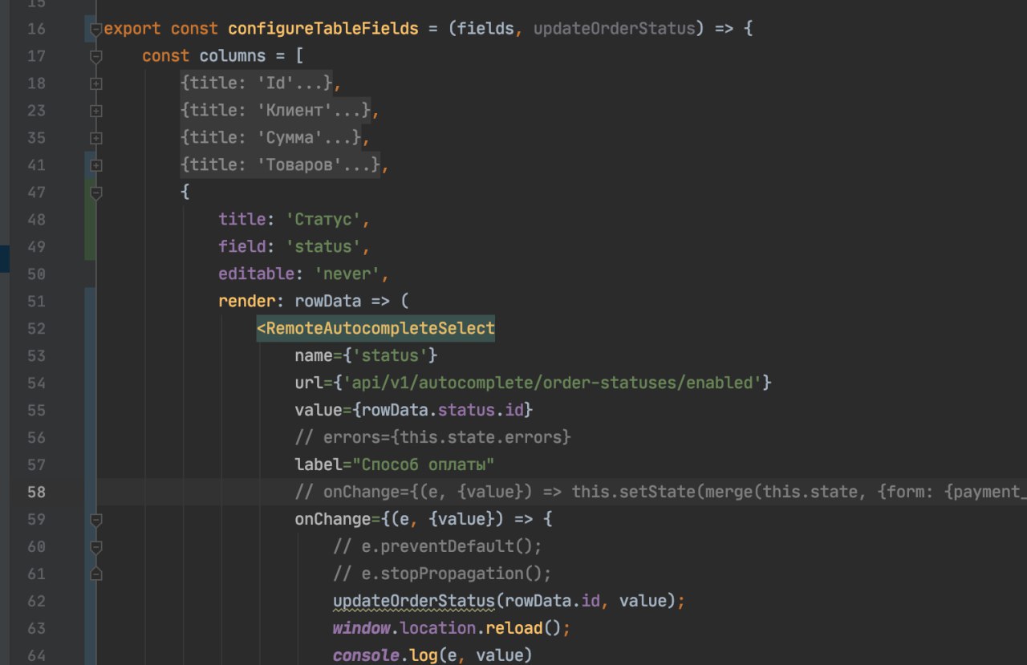Viewport: 1027px width, 665px height.
Task: Click the fold end marker on line 61
Action: pyautogui.click(x=96, y=574)
